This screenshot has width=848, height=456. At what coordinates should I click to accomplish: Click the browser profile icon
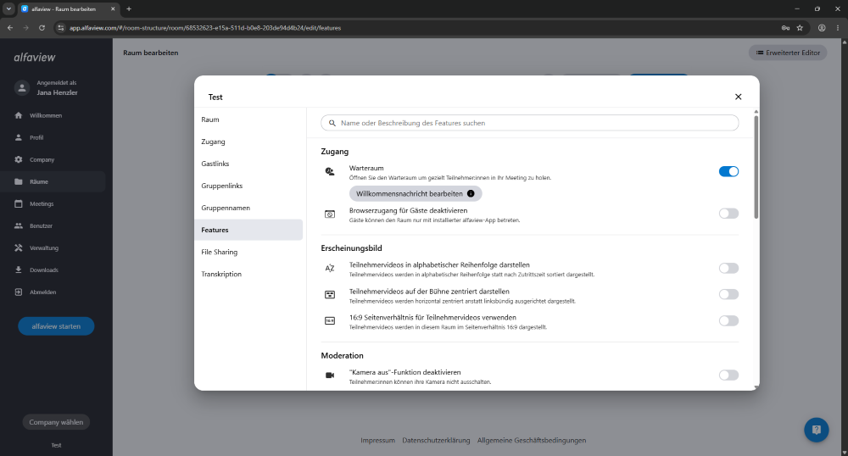(822, 28)
